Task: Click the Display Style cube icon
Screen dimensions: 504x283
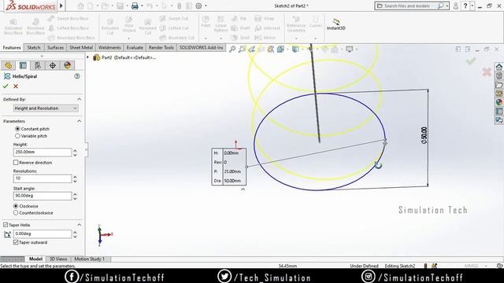Action: click(295, 49)
